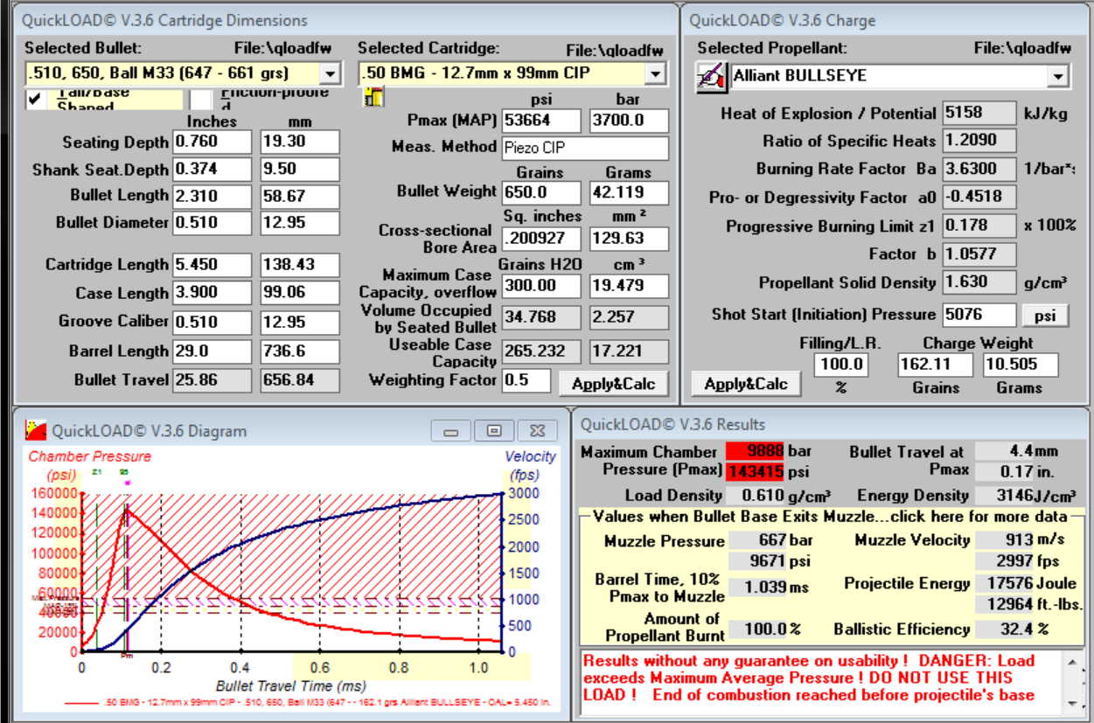This screenshot has height=723, width=1094.
Task: Click the Projectile Energy Joule value 17576
Action: pyautogui.click(x=1004, y=584)
